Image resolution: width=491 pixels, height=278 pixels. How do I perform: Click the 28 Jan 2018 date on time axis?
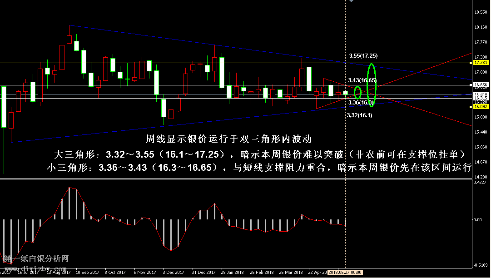[x=232, y=273]
